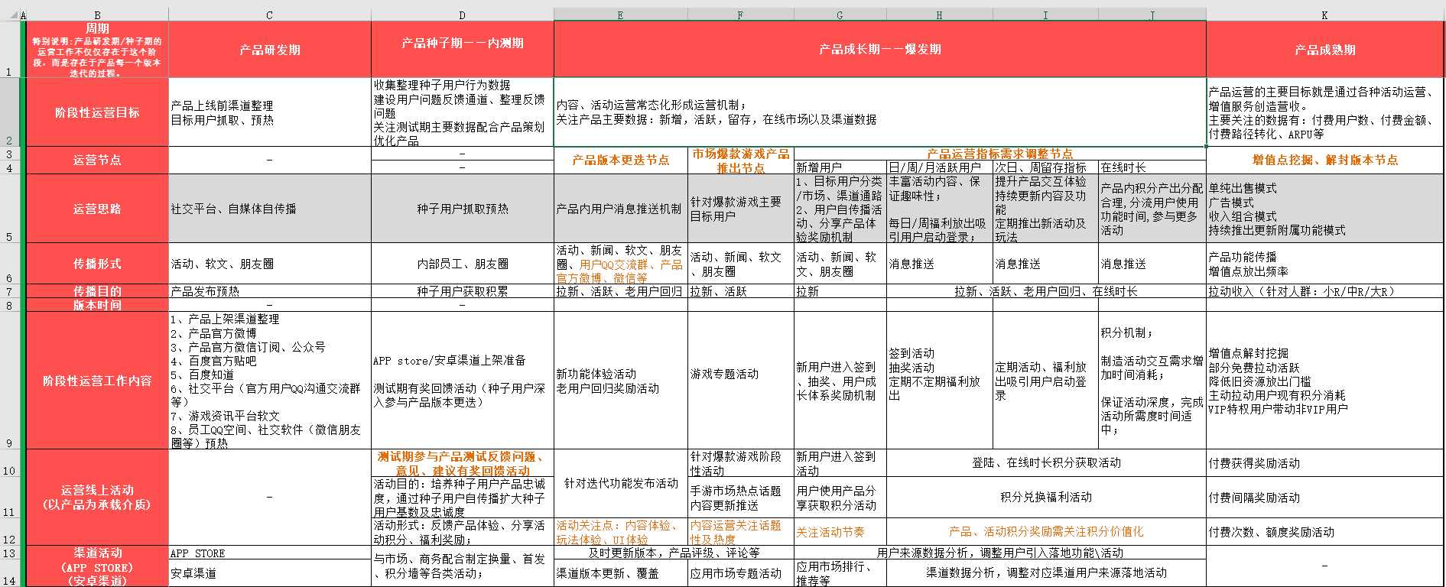The height and width of the screenshot is (587, 1446).
Task: Click the 产品运营指标需求调整节点 cell
Action: 999,154
